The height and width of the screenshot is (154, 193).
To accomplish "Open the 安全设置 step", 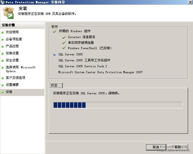I will pyautogui.click(x=12, y=60).
